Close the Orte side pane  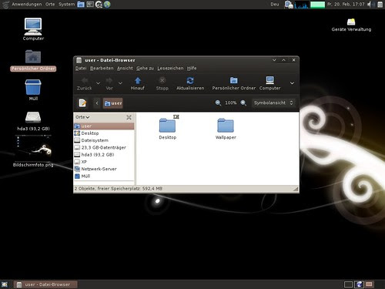click(x=129, y=117)
